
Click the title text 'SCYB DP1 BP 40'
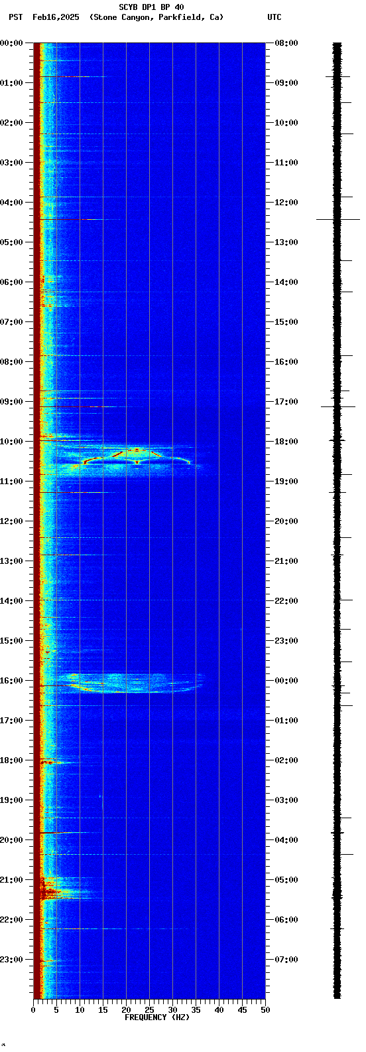151,7
